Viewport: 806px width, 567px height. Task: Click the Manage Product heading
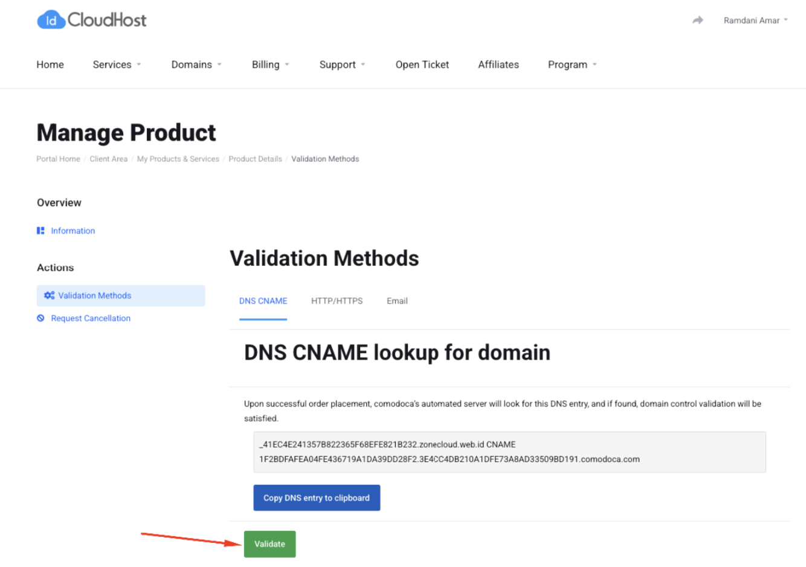coord(126,133)
